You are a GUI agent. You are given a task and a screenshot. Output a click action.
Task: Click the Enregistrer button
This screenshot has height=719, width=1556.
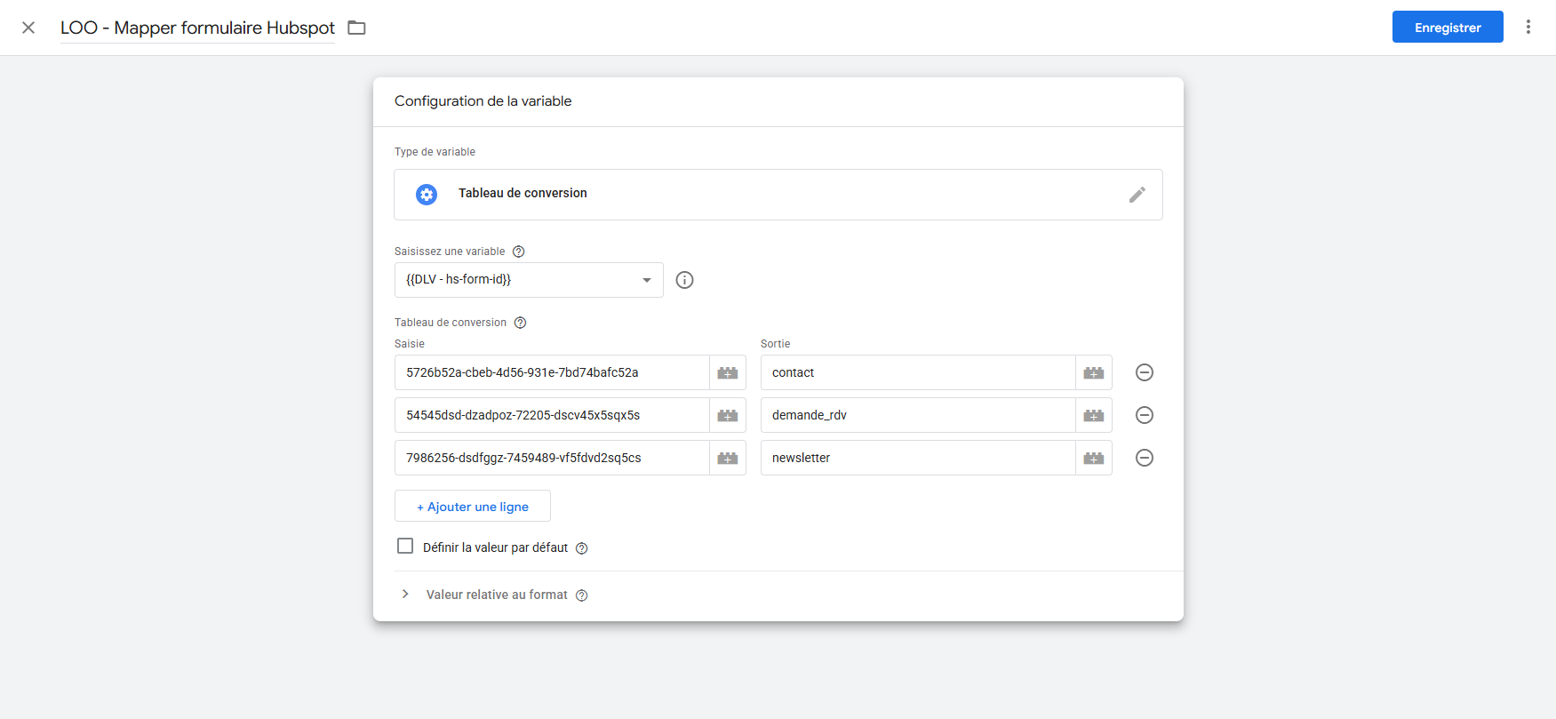[1447, 28]
